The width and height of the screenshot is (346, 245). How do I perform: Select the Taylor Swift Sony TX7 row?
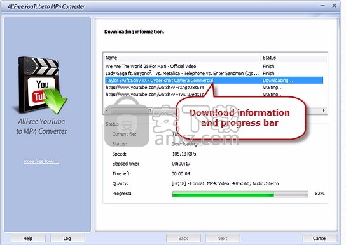point(214,81)
